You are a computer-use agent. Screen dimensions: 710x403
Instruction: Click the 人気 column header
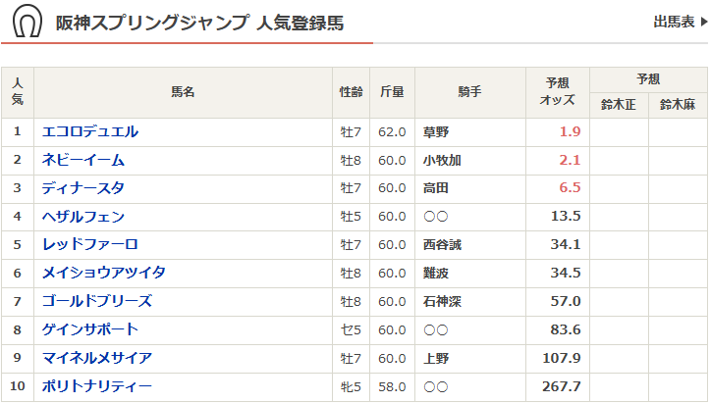(x=18, y=92)
